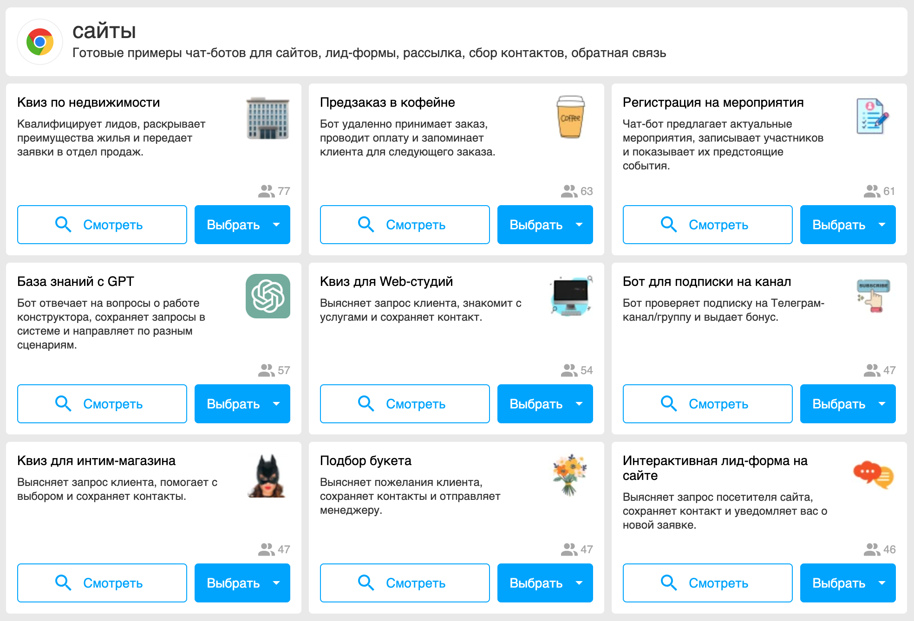Open the Интерактивная лид-форма на сайте title
This screenshot has height=621, width=914.
click(715, 468)
